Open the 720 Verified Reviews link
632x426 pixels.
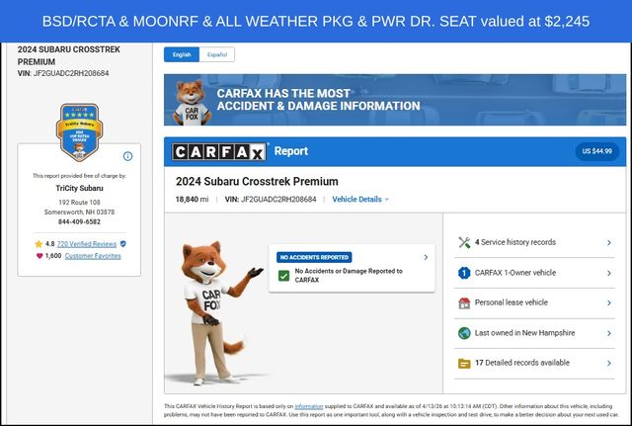(x=87, y=243)
